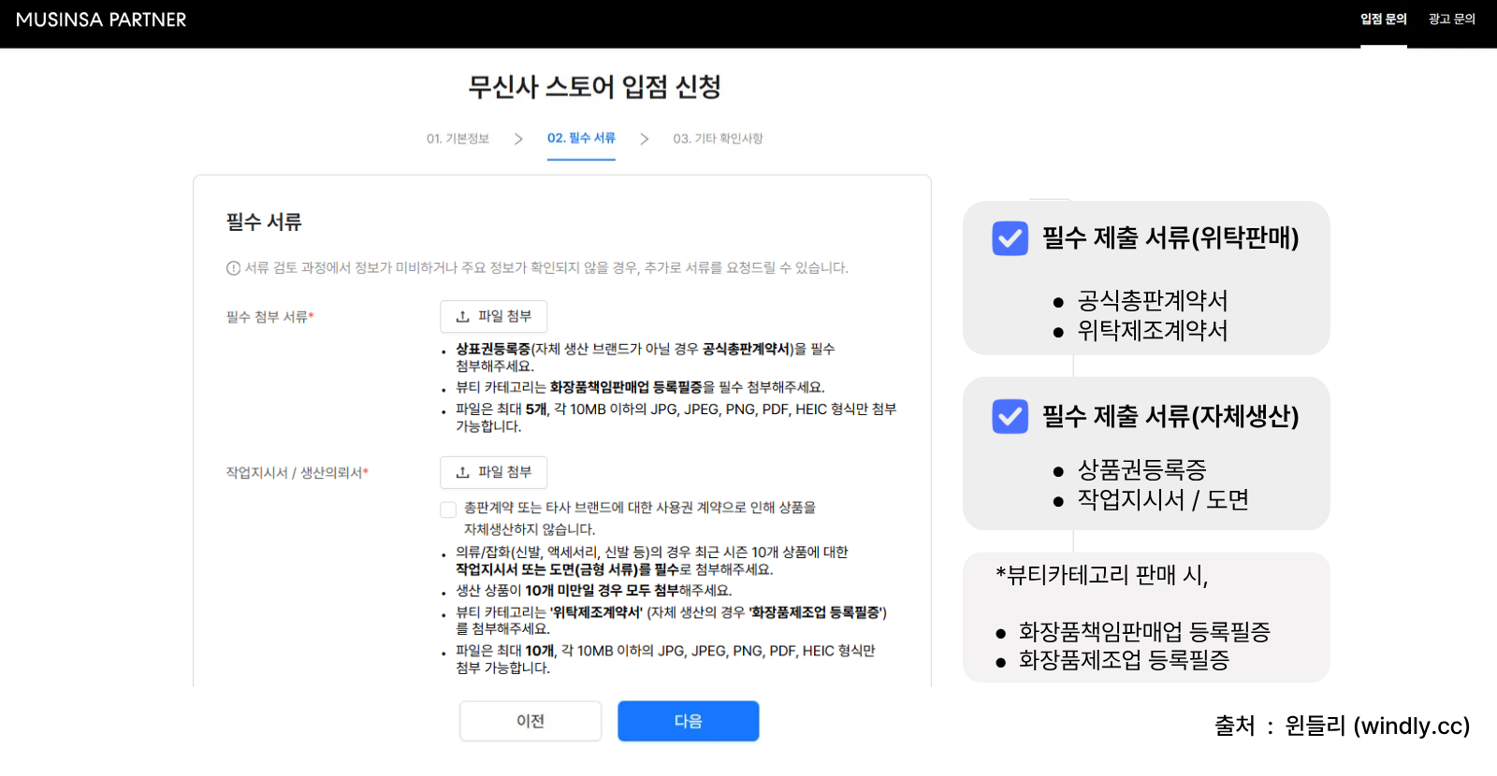Click the 작업지시서 / 도면 list item

click(x=1163, y=499)
